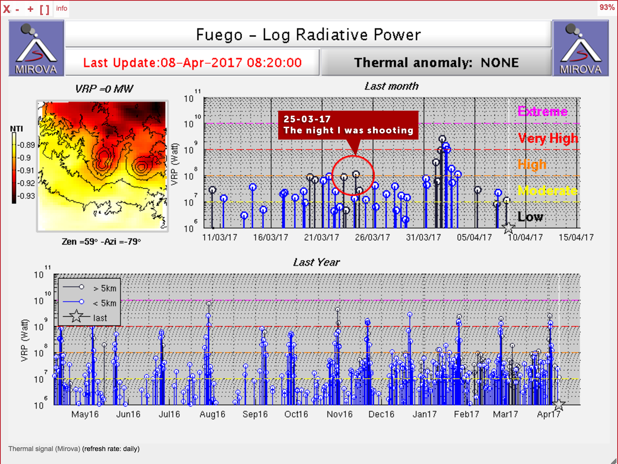Click the Last Update timestamp text
Viewport: 618px width, 464px height.
tap(192, 62)
